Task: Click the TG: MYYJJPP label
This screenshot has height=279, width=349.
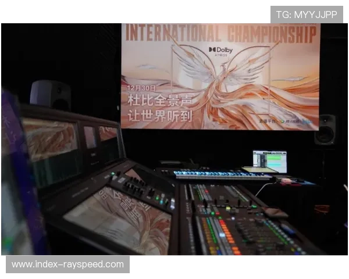Action: click(306, 15)
